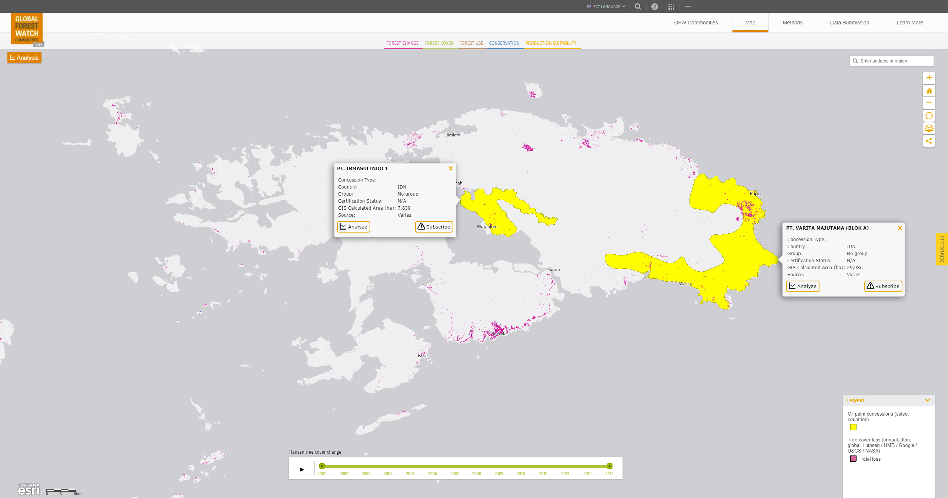Open the Forest Cover layer menu

point(439,43)
